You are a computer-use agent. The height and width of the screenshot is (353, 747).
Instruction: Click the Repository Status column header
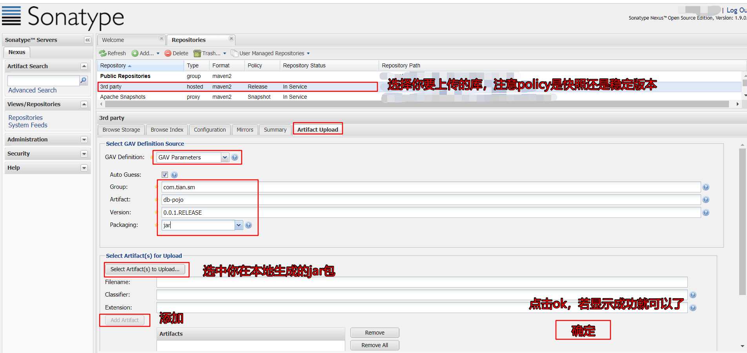[329, 65]
